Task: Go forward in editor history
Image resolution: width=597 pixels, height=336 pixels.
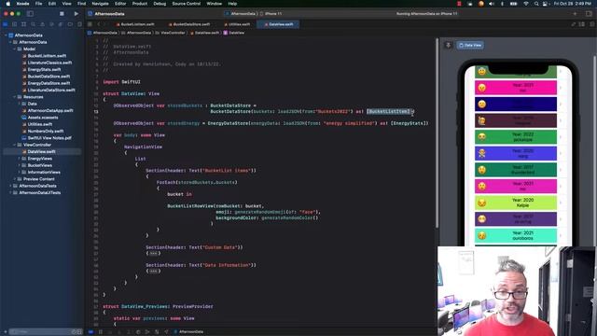Action: 105,24
